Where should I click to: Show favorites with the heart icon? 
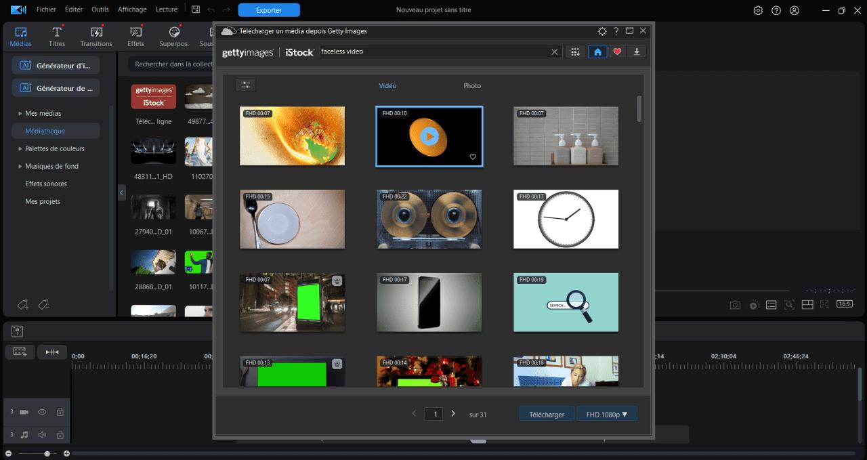[x=617, y=51]
